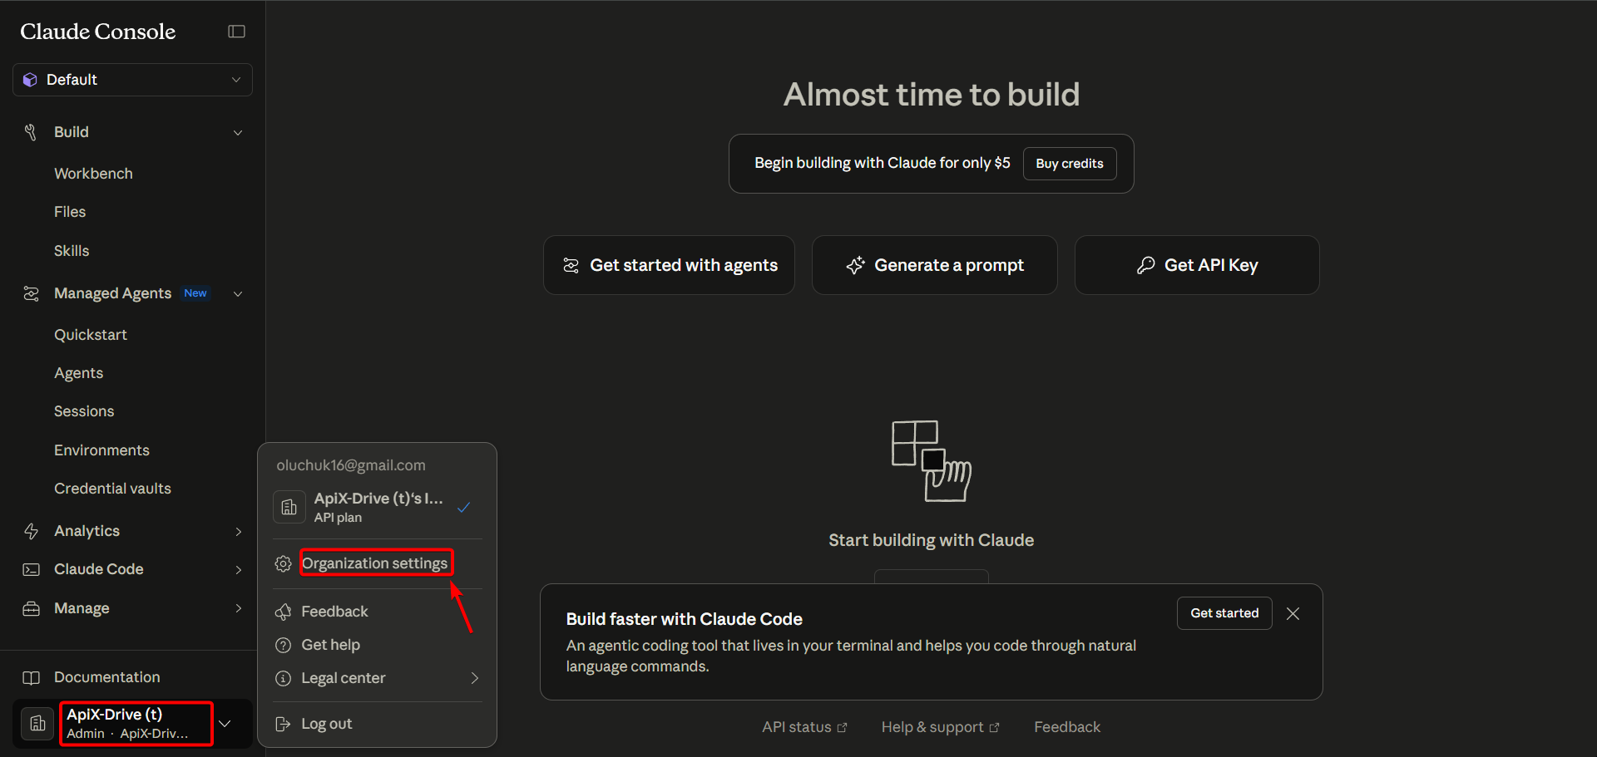Go to Credential vaults
Image resolution: width=1597 pixels, height=757 pixels.
[x=112, y=489]
